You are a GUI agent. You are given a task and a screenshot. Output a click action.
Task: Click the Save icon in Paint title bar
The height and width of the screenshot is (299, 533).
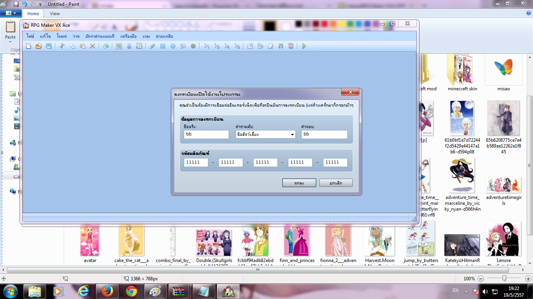coord(16,4)
